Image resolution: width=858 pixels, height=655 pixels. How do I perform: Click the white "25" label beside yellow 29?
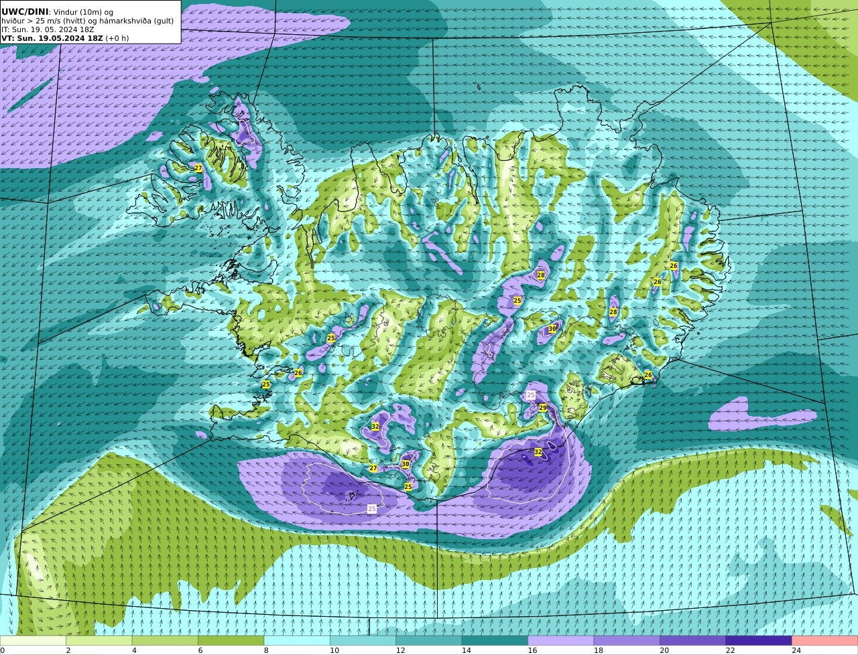pyautogui.click(x=531, y=395)
